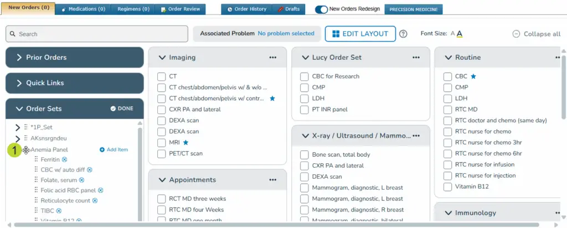Remove Ferritin from Anemia Panel
567x228 pixels.
[64, 160]
